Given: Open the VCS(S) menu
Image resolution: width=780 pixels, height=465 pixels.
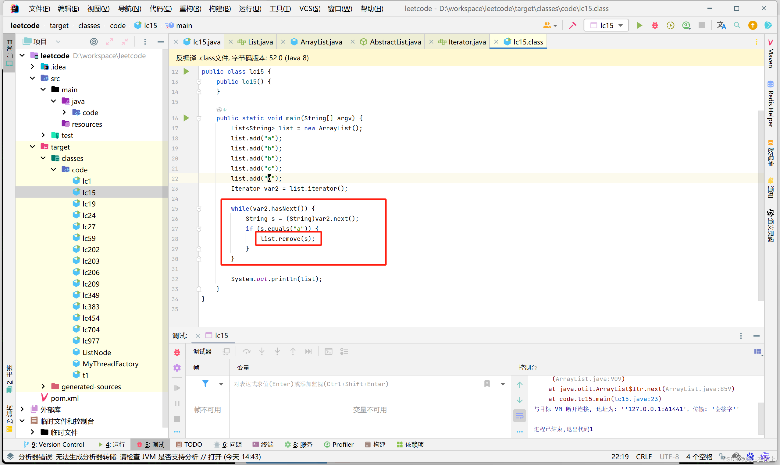Looking at the screenshot, I should pyautogui.click(x=309, y=9).
